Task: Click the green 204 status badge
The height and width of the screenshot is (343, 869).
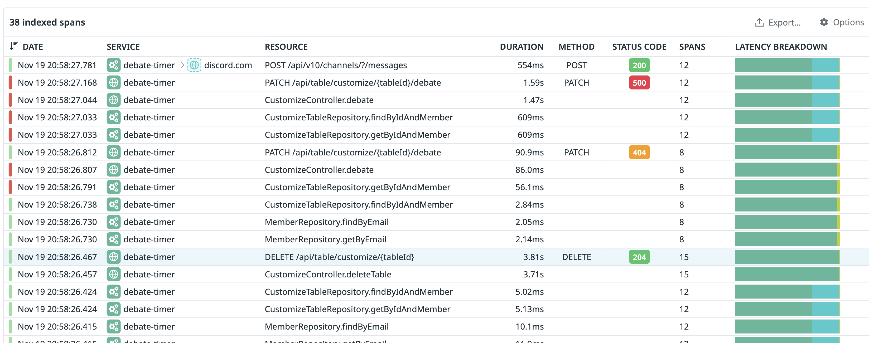Action: point(639,257)
